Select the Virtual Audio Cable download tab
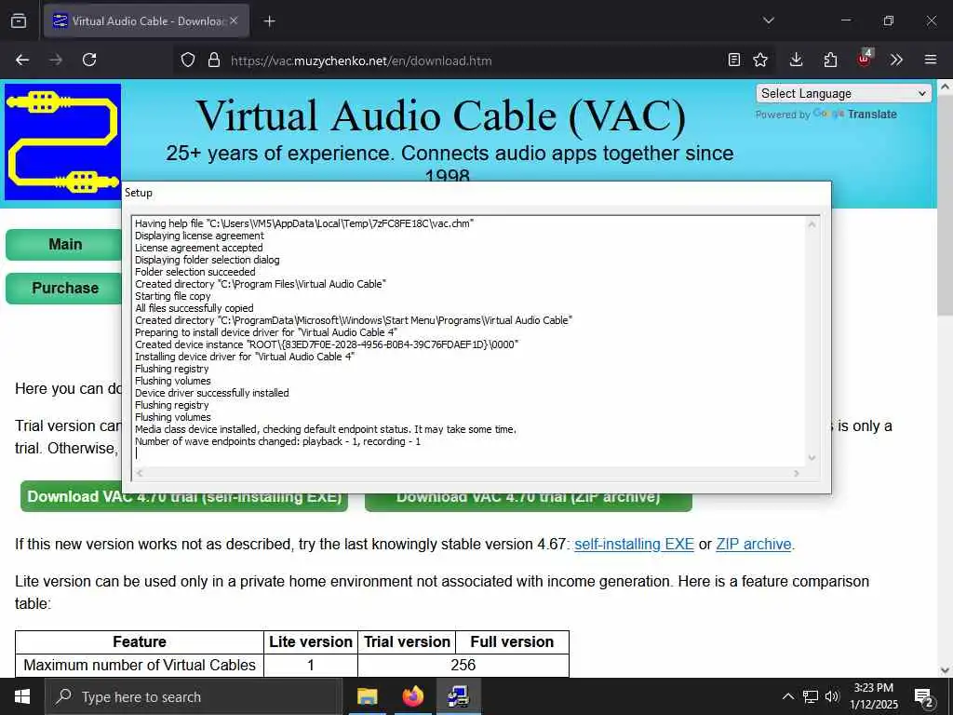 pos(146,20)
